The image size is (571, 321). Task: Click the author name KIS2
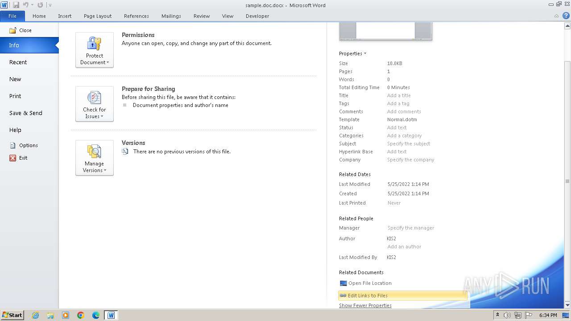click(391, 239)
